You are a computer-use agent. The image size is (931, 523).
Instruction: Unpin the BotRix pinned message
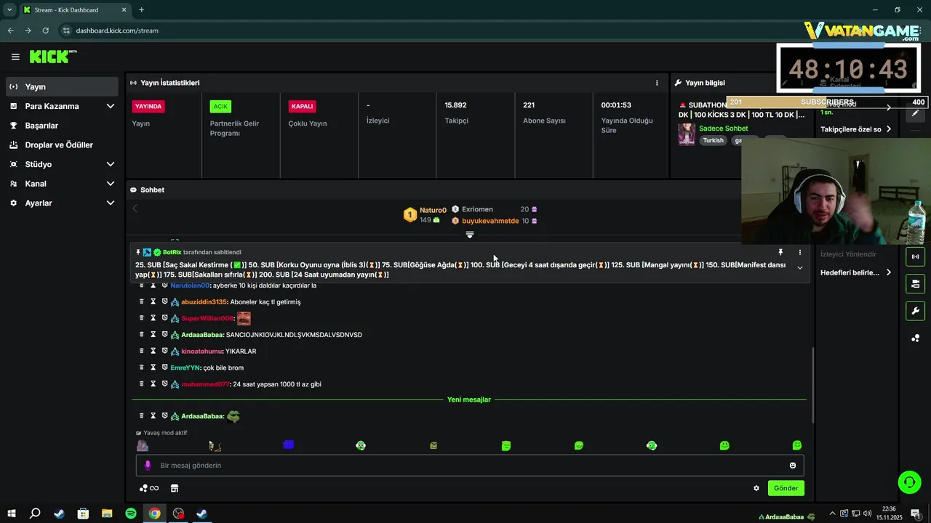(780, 252)
